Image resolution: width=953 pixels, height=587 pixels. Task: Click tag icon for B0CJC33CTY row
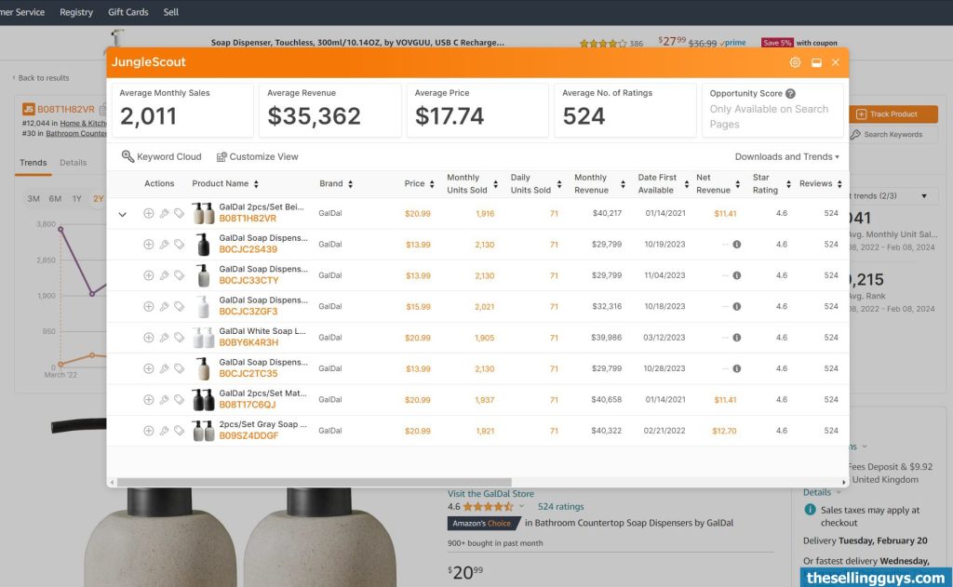(x=180, y=275)
